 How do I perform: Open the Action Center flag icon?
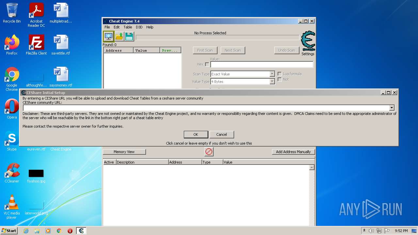387,231
